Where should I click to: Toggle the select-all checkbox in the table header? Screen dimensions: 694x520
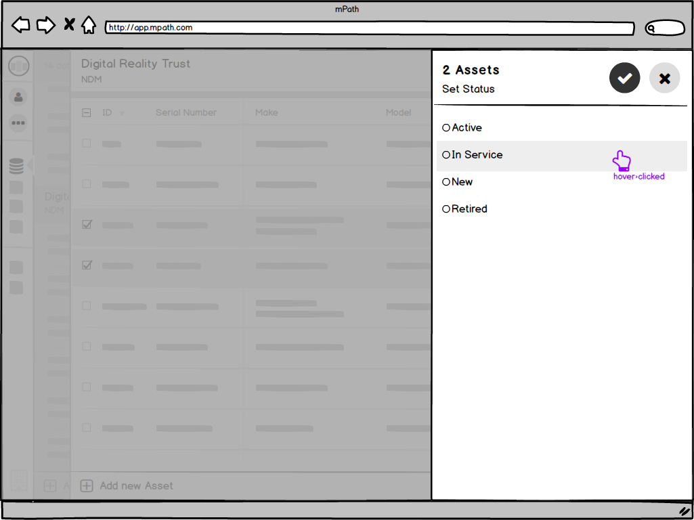pyautogui.click(x=87, y=112)
